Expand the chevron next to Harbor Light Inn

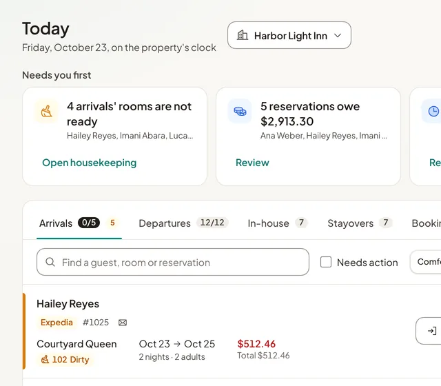[x=338, y=36]
